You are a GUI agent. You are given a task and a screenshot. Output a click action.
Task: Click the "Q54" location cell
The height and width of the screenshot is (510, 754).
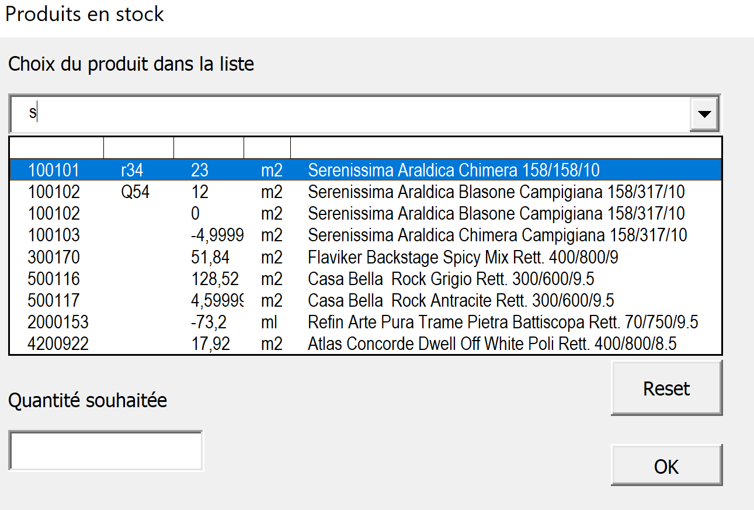[135, 192]
